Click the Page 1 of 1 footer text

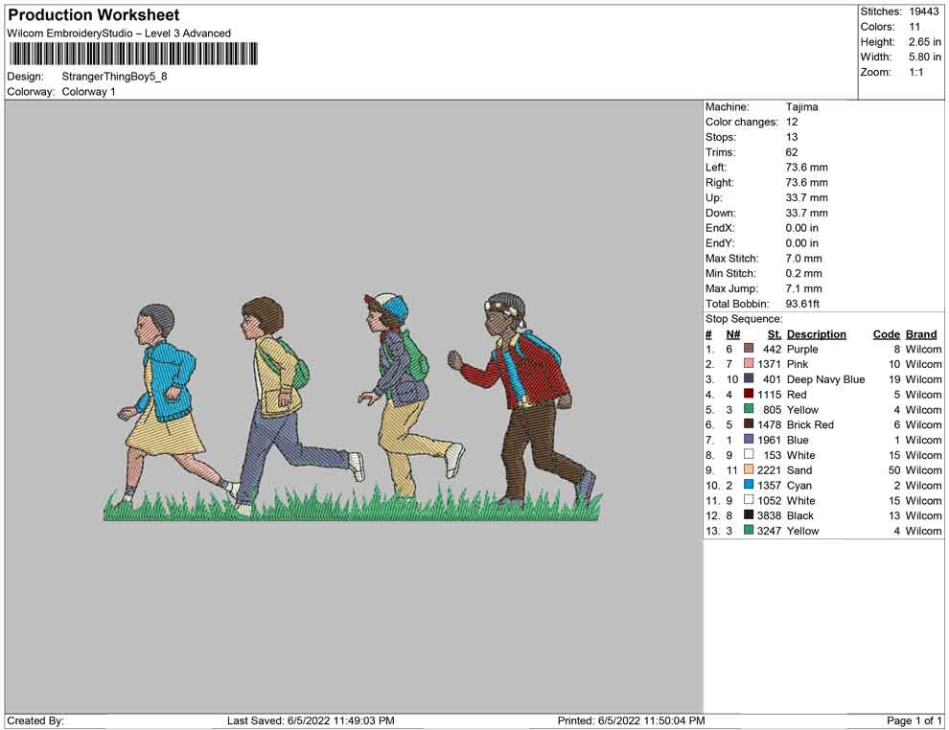pos(914,720)
